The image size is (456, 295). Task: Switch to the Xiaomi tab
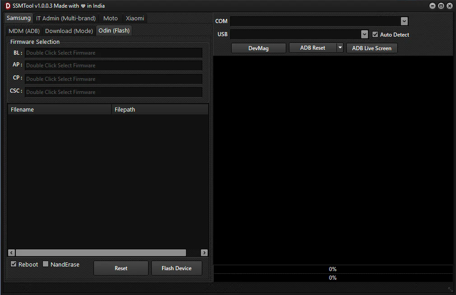135,18
